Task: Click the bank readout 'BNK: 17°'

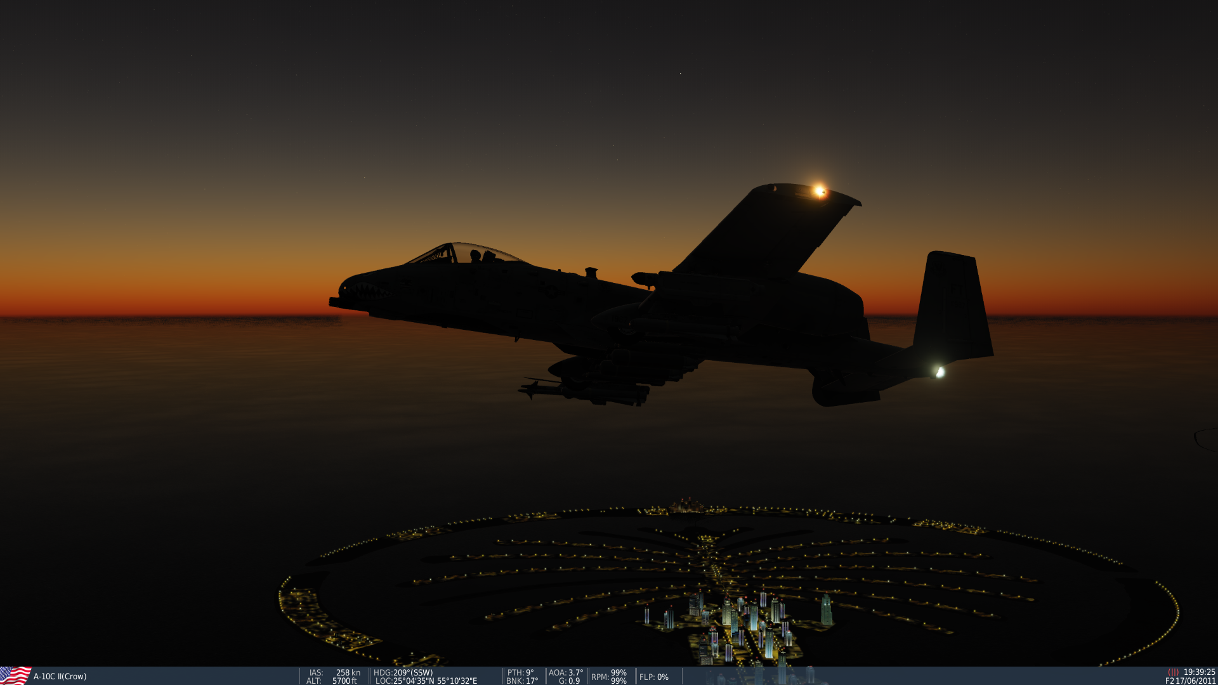Action: pos(522,681)
